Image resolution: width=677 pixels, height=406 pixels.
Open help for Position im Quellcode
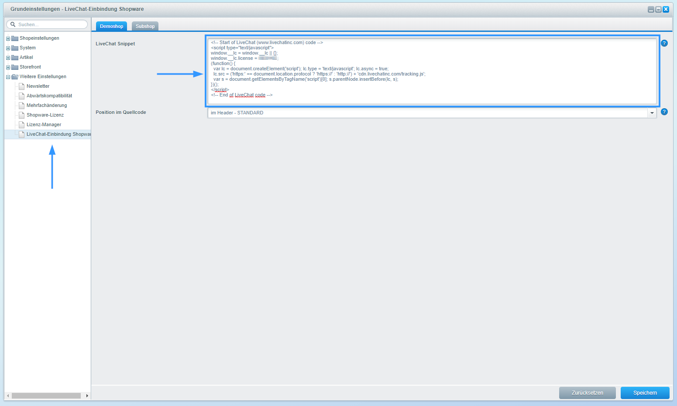click(664, 112)
